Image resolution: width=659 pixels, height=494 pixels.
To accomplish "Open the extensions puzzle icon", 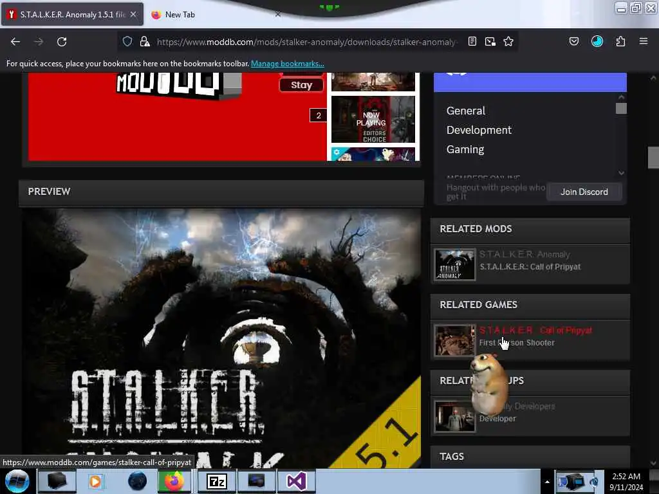I will click(620, 41).
